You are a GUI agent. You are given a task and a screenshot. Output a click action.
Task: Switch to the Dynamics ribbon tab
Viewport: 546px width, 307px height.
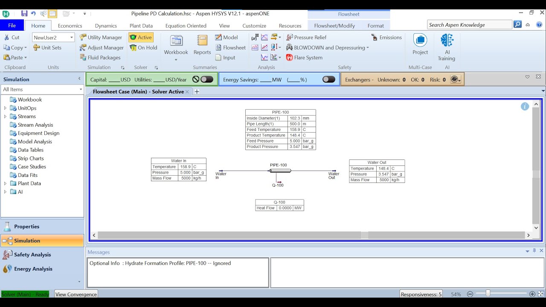(106, 26)
